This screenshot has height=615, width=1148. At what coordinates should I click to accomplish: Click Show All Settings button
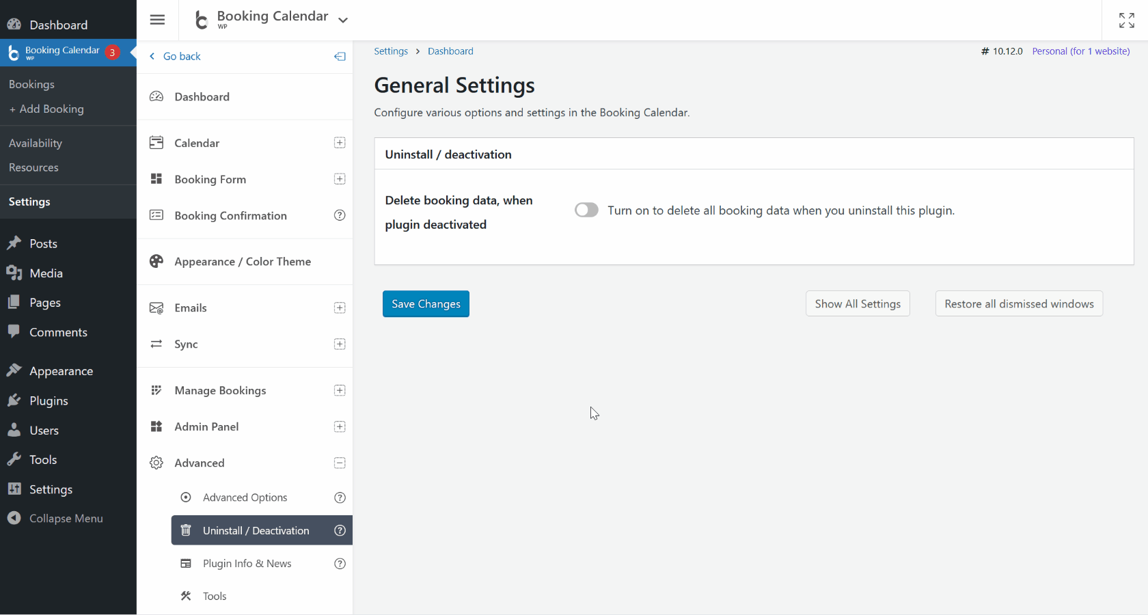[x=858, y=304]
